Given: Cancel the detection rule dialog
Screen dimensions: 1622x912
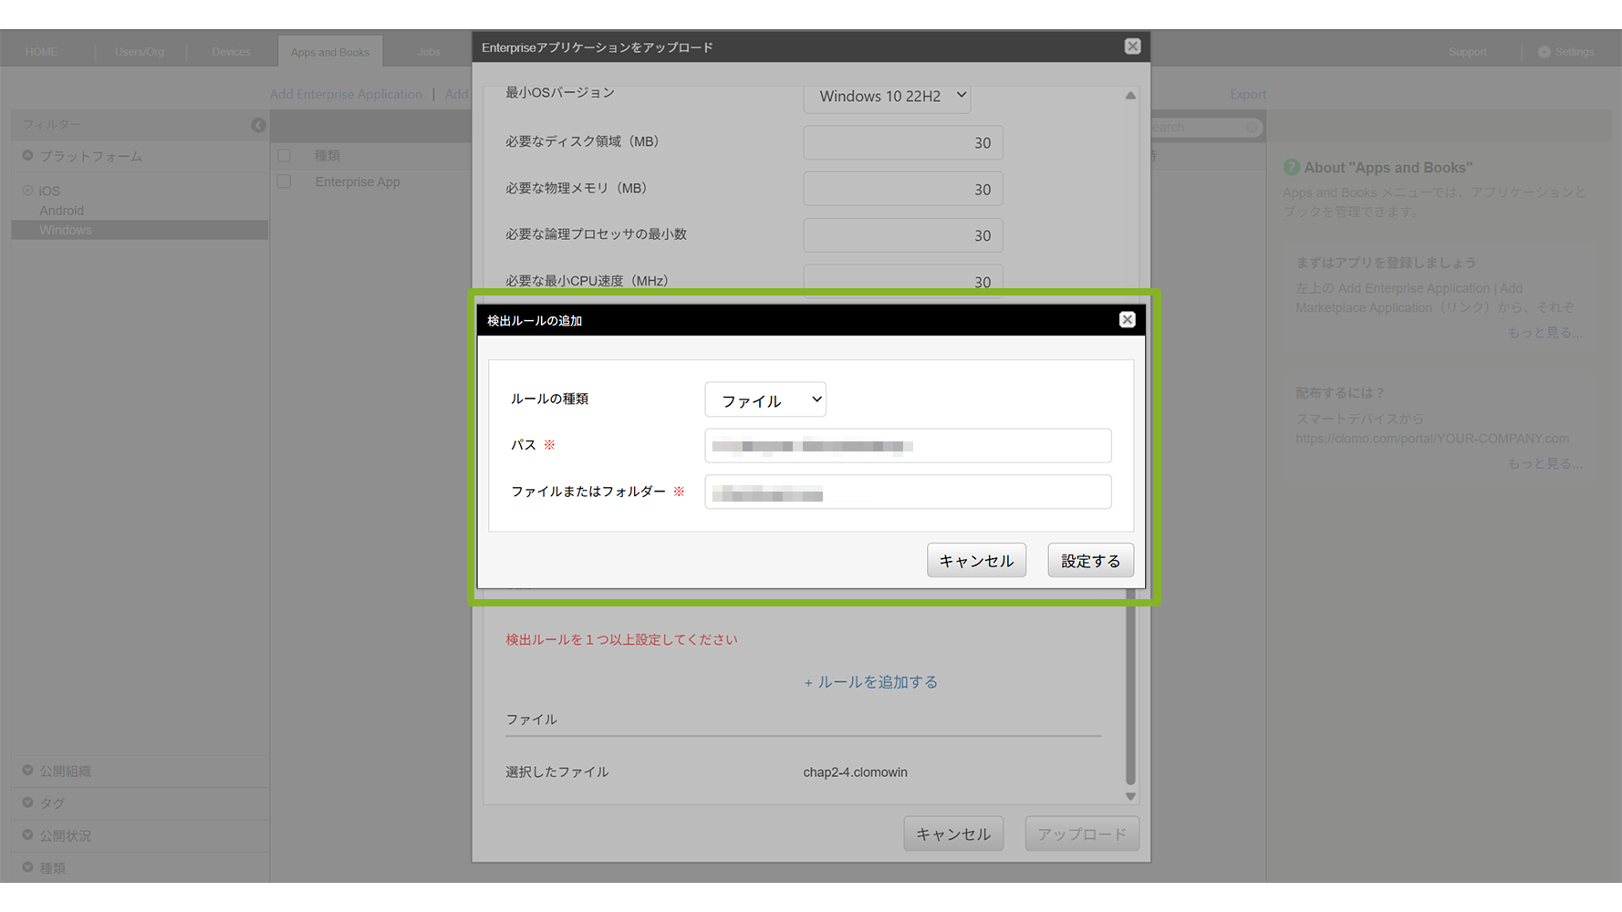Looking at the screenshot, I should pyautogui.click(x=976, y=561).
